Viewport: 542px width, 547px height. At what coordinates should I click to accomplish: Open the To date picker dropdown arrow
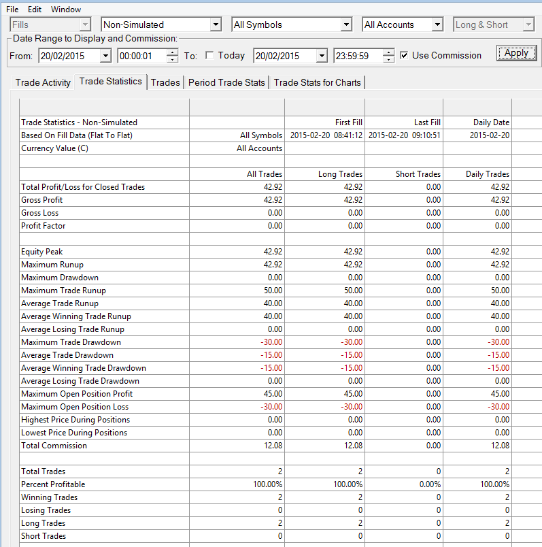322,56
